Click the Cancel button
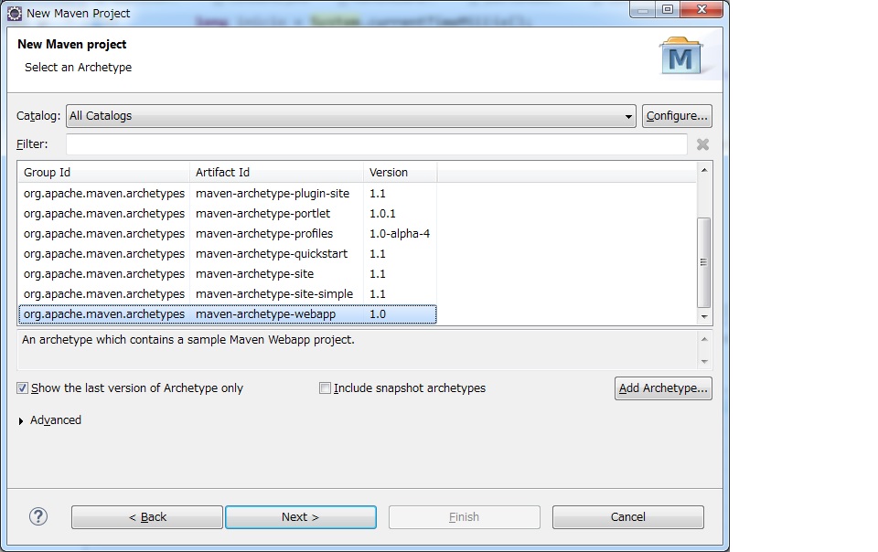Viewport: 878px width, 552px height. 627,516
